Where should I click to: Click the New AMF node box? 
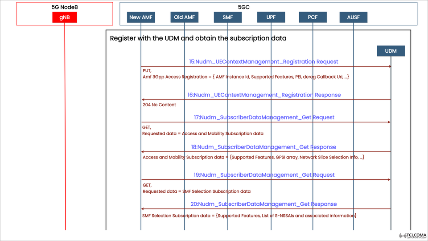coord(141,17)
